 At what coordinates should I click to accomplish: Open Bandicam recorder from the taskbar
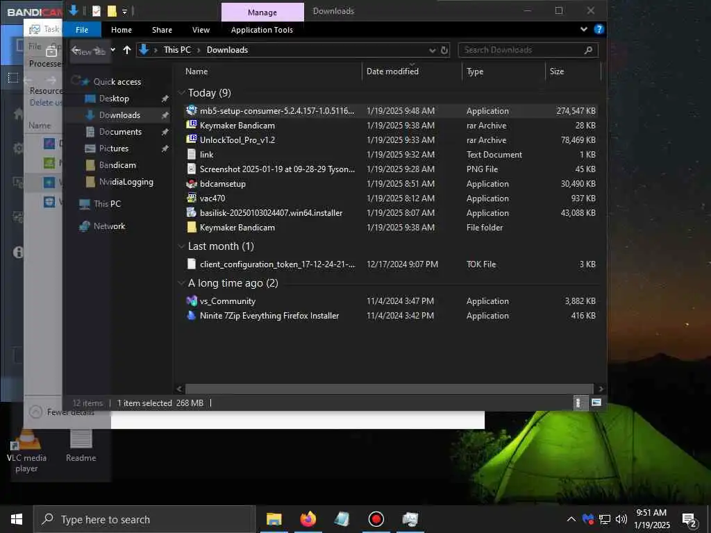click(x=376, y=519)
